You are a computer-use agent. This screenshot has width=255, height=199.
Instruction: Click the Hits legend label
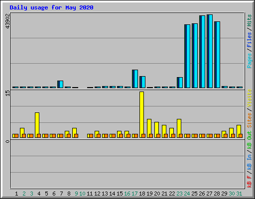tap(250, 20)
